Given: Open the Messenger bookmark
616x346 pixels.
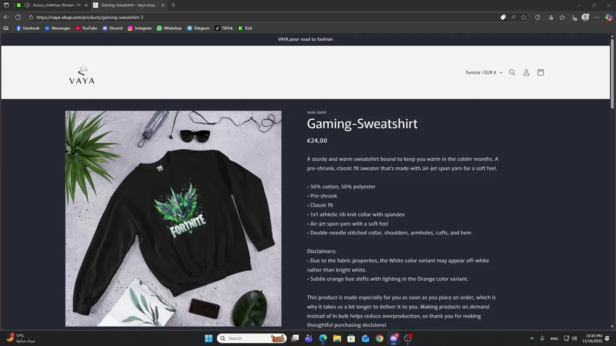Looking at the screenshot, I should 57,28.
